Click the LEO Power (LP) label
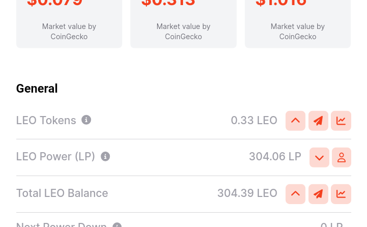Image resolution: width=367 pixels, height=227 pixels. point(55,156)
